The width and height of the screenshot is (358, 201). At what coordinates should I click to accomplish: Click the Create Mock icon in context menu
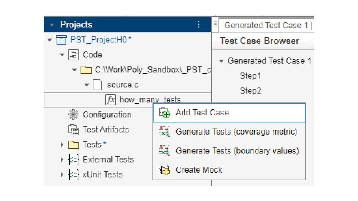click(164, 170)
